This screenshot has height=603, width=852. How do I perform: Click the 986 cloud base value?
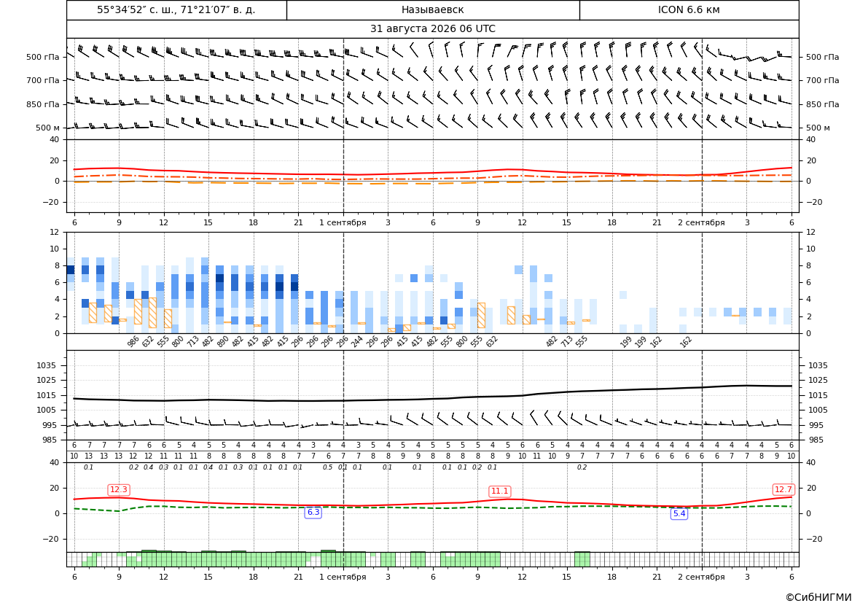[x=133, y=341]
